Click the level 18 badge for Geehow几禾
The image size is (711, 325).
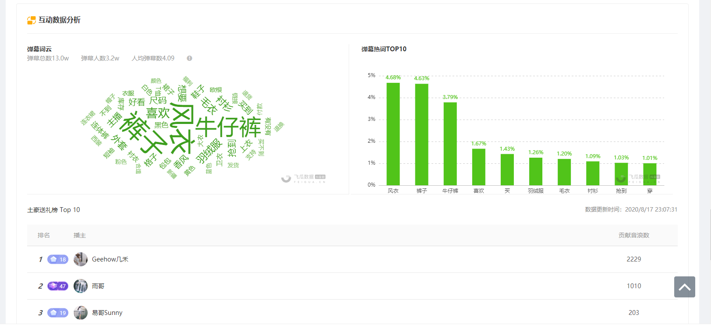[58, 259]
